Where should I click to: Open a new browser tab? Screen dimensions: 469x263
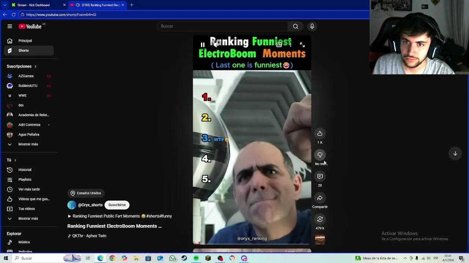132,5
